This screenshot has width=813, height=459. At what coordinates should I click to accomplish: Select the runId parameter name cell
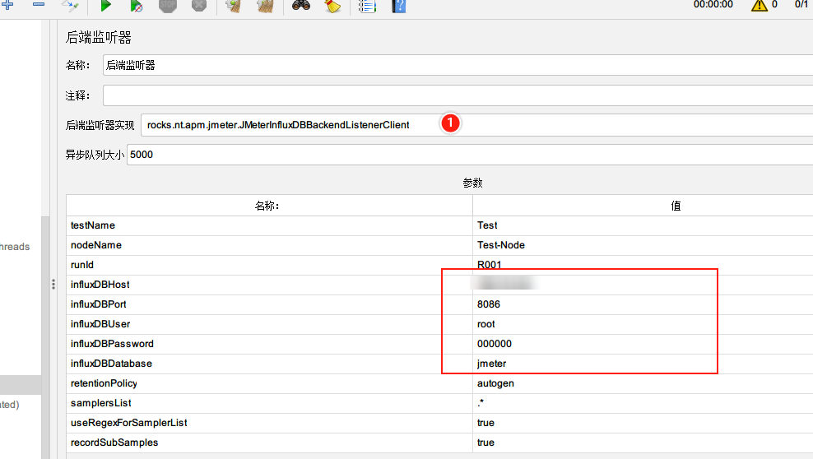[269, 265]
